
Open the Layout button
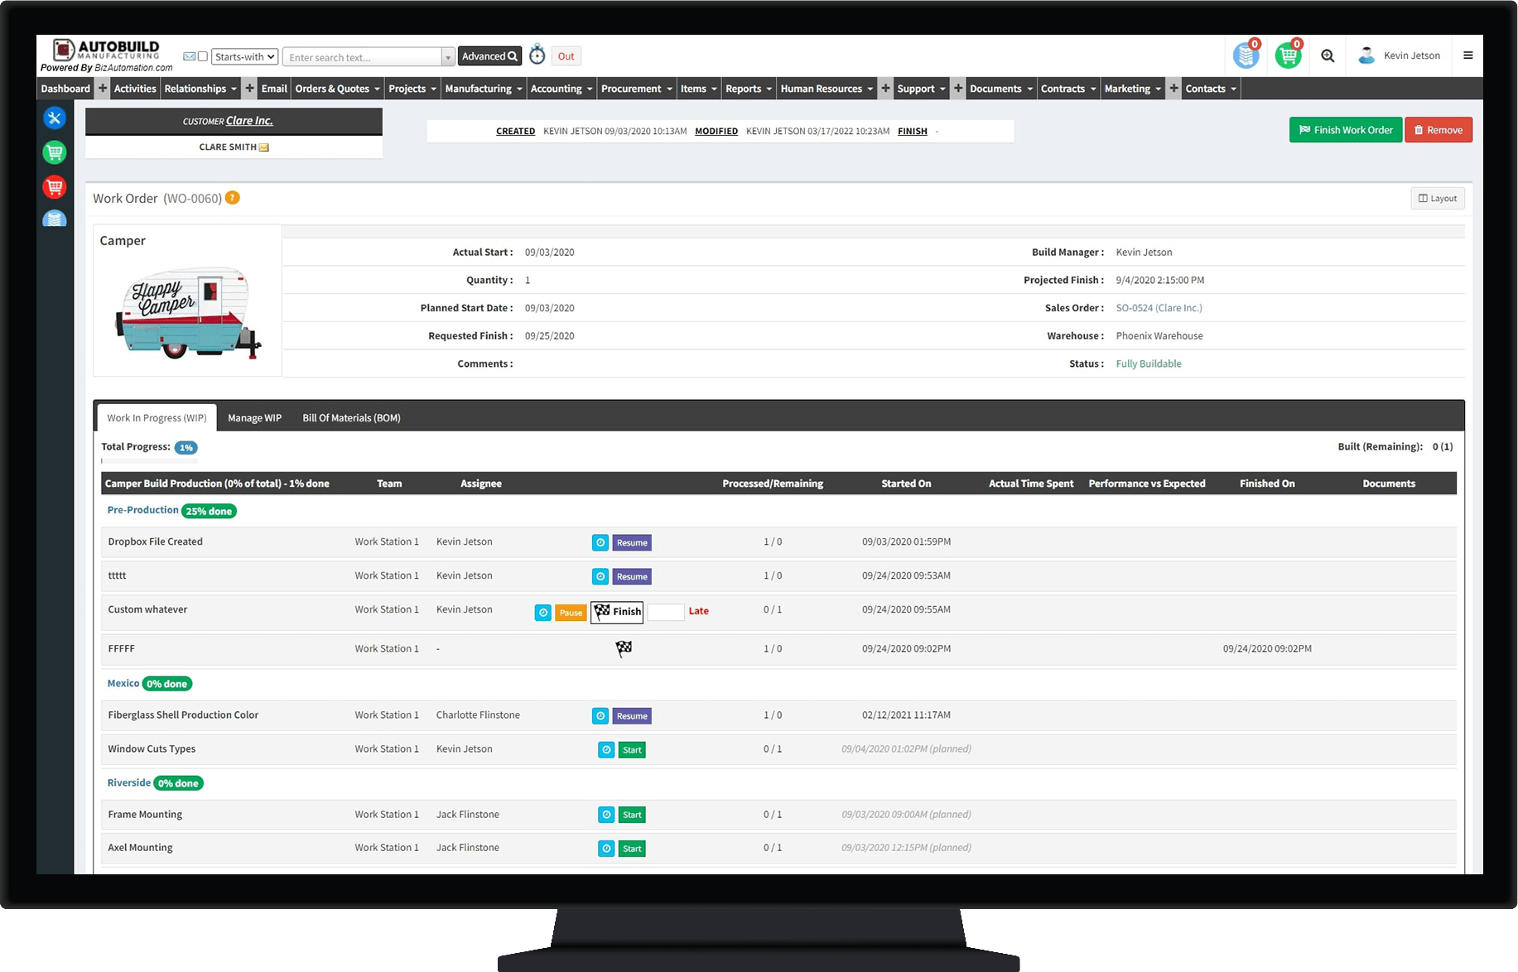[1438, 199]
